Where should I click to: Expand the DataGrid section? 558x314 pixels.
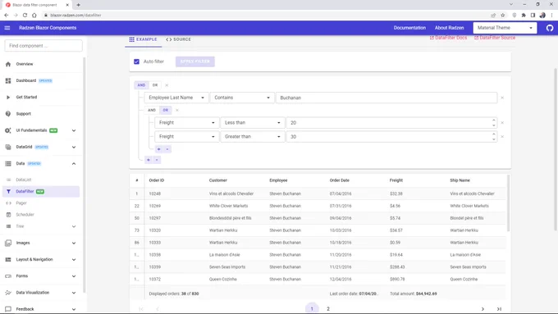point(74,147)
